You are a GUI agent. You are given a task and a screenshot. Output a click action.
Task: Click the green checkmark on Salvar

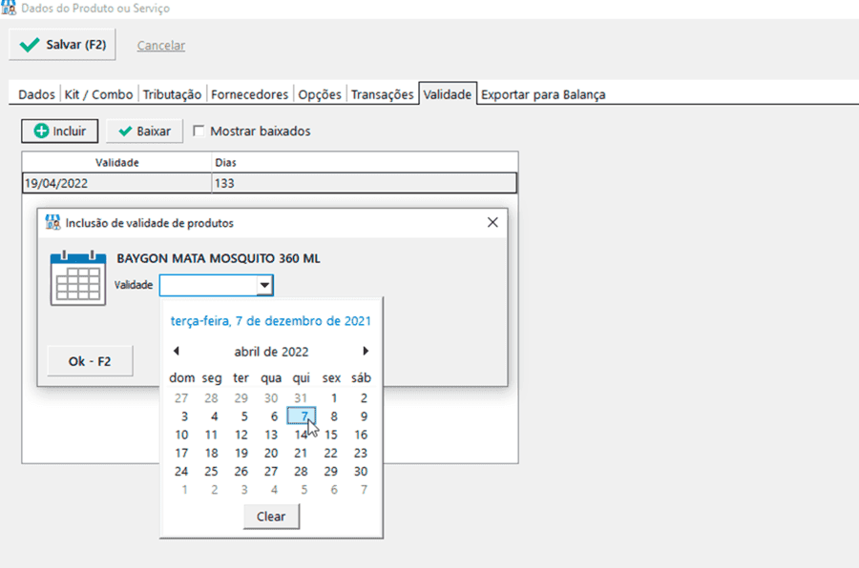(29, 45)
